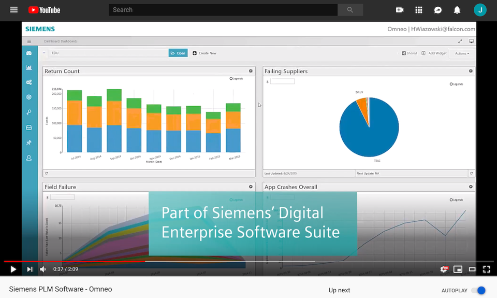Open the key search sidebar icon
497x298 pixels.
[29, 112]
